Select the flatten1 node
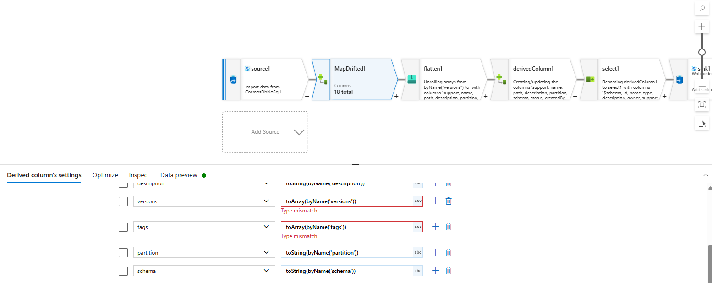 pos(444,79)
